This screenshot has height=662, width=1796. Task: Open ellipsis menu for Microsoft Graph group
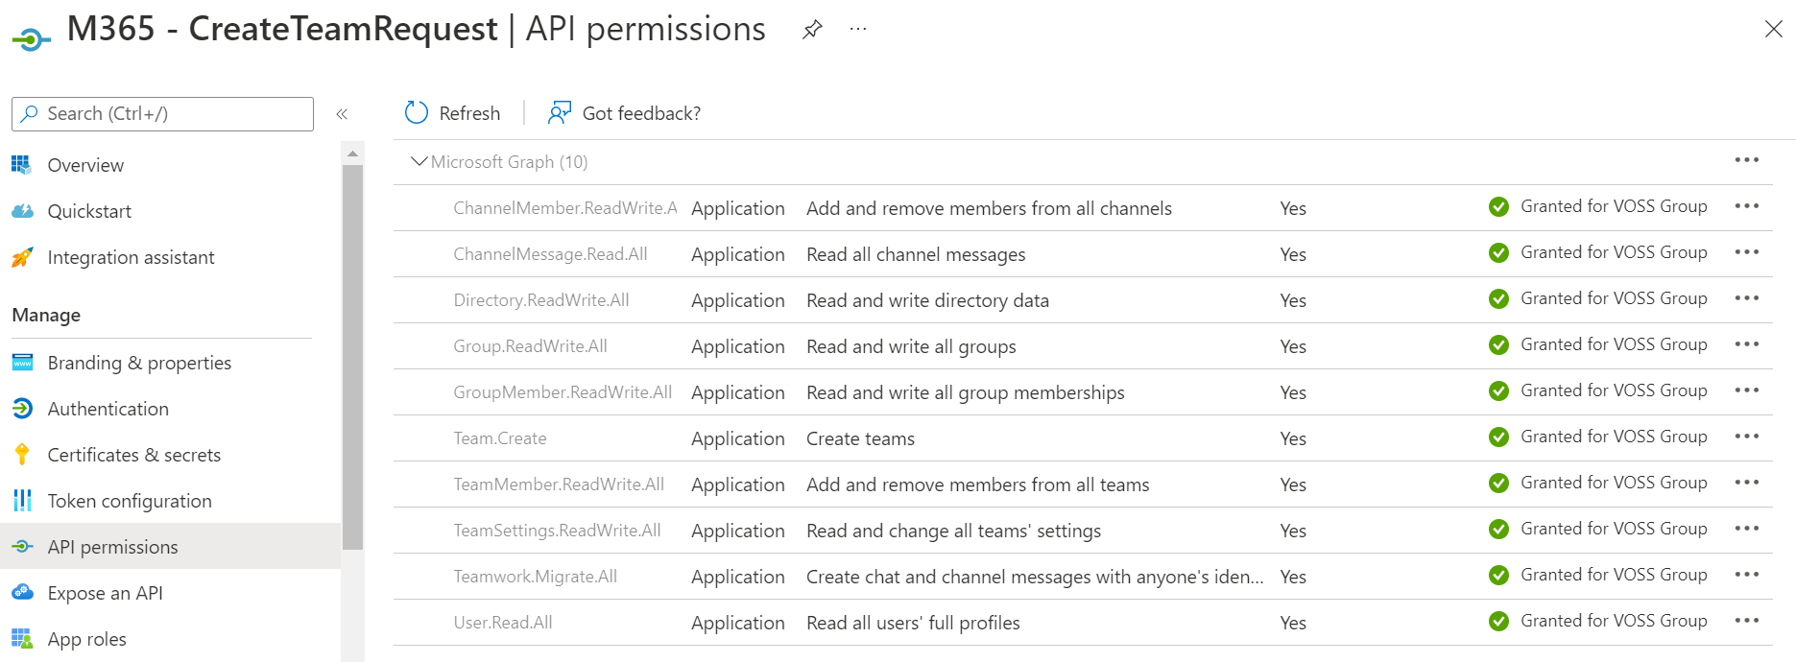[1747, 160]
